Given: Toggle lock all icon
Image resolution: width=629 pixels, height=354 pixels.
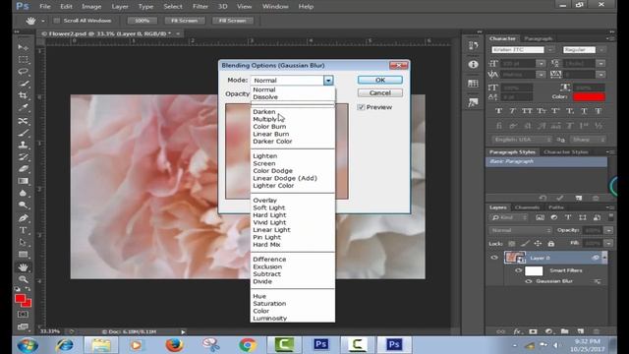Looking at the screenshot, I should pos(550,244).
